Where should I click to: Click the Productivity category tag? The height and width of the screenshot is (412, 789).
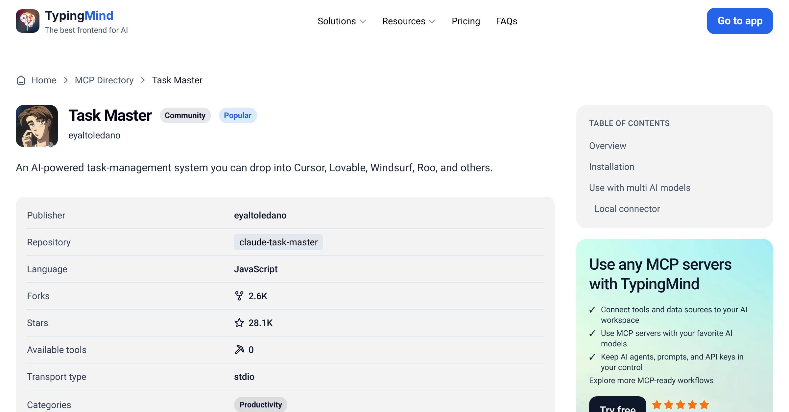[261, 404]
